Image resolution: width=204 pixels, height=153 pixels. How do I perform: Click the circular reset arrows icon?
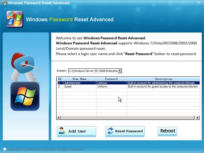click(110, 131)
